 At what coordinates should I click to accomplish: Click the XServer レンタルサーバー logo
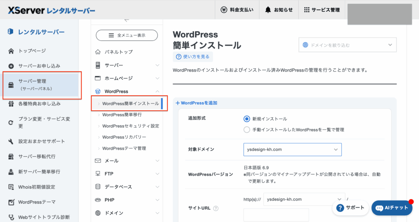click(x=51, y=10)
